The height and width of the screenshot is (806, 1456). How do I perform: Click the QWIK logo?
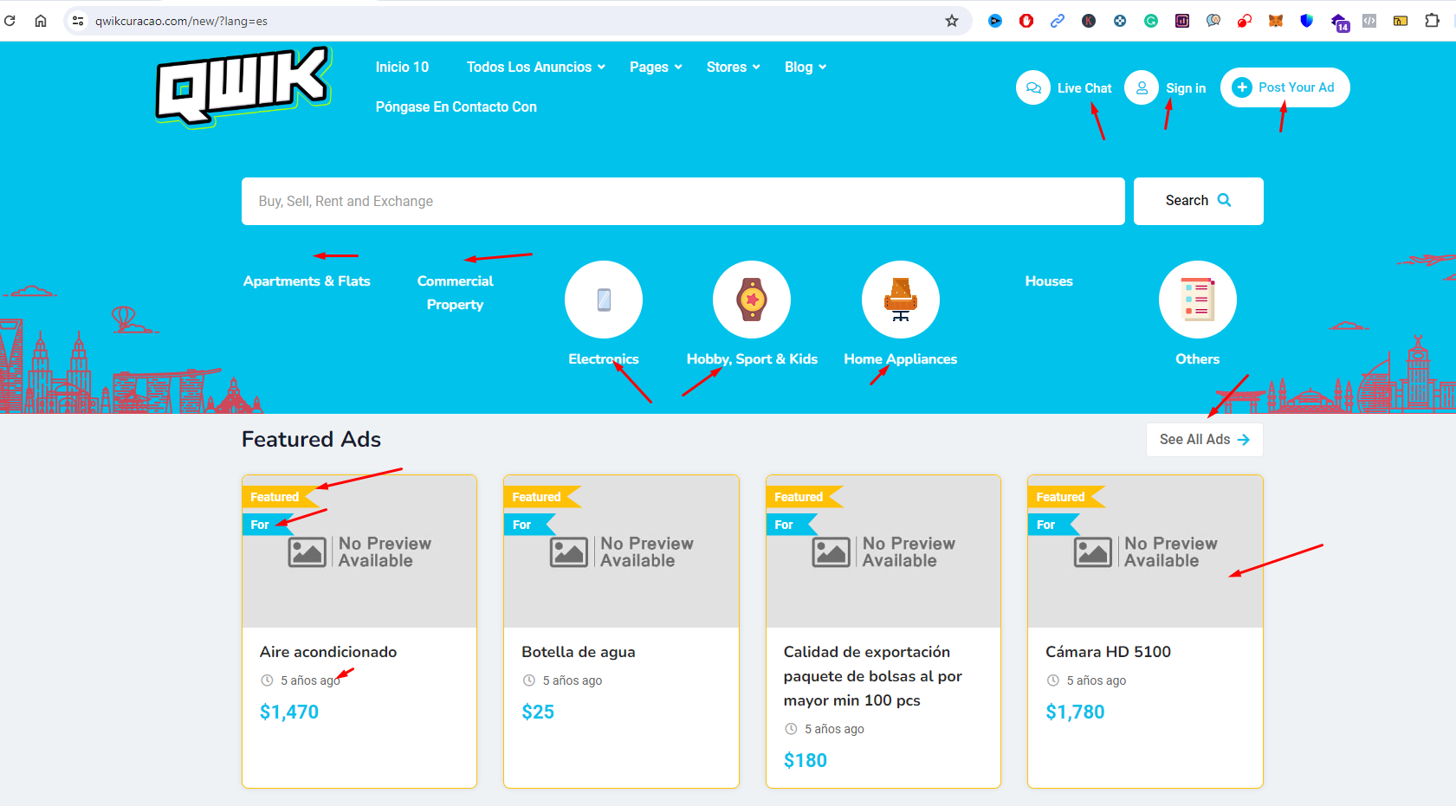point(243,87)
